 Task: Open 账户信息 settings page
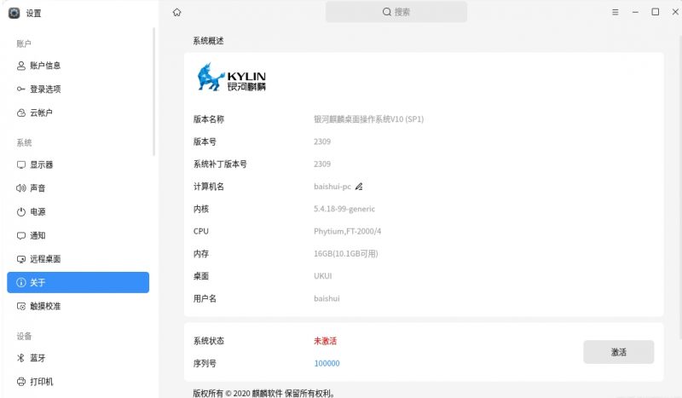pyautogui.click(x=78, y=66)
